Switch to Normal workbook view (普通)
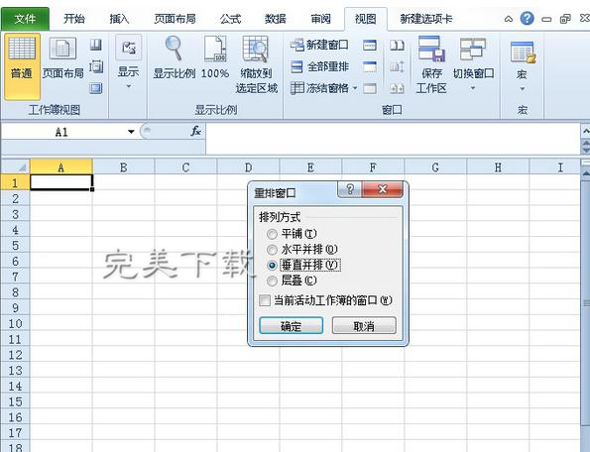The height and width of the screenshot is (452, 590). pos(22,66)
